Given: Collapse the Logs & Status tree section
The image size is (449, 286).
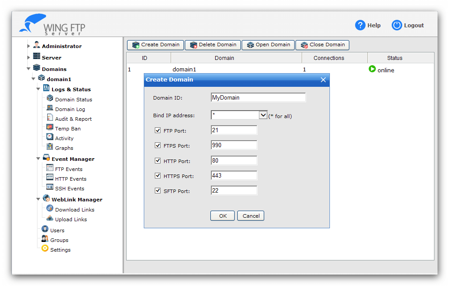Looking at the screenshot, I should pyautogui.click(x=38, y=89).
